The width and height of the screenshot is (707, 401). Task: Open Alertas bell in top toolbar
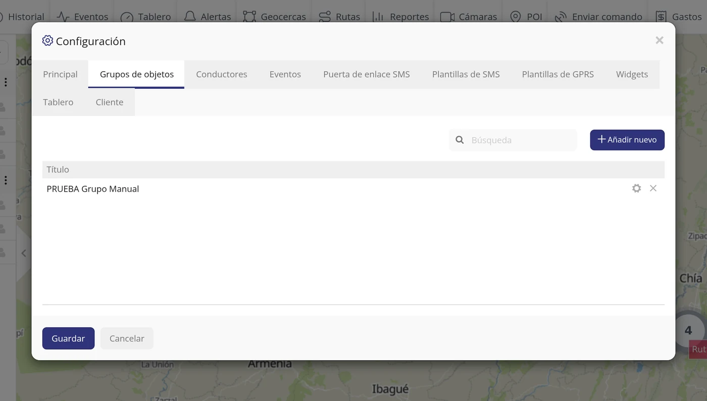[207, 17]
